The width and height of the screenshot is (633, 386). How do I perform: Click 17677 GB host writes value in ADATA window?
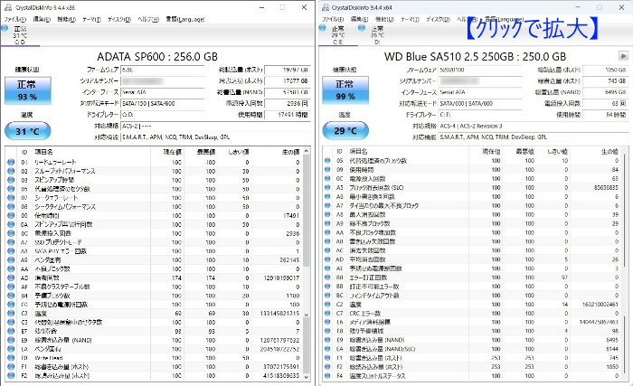pyautogui.click(x=288, y=81)
